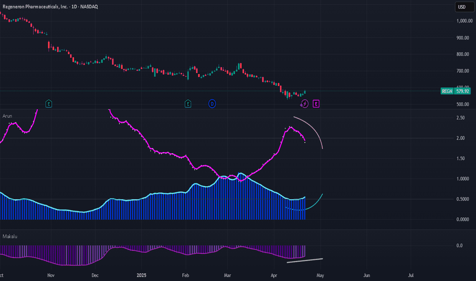Click the 800.00 price axis label
This screenshot has height=281, width=476.
tap(463, 54)
